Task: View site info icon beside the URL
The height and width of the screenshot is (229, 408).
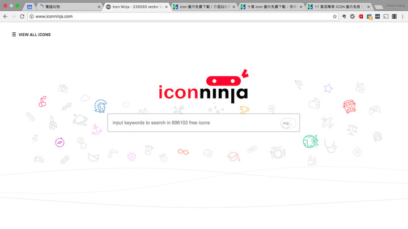Action: pyautogui.click(x=32, y=16)
